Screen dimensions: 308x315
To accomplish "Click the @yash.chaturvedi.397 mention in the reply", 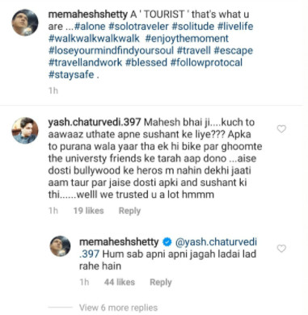I will click(x=168, y=248).
